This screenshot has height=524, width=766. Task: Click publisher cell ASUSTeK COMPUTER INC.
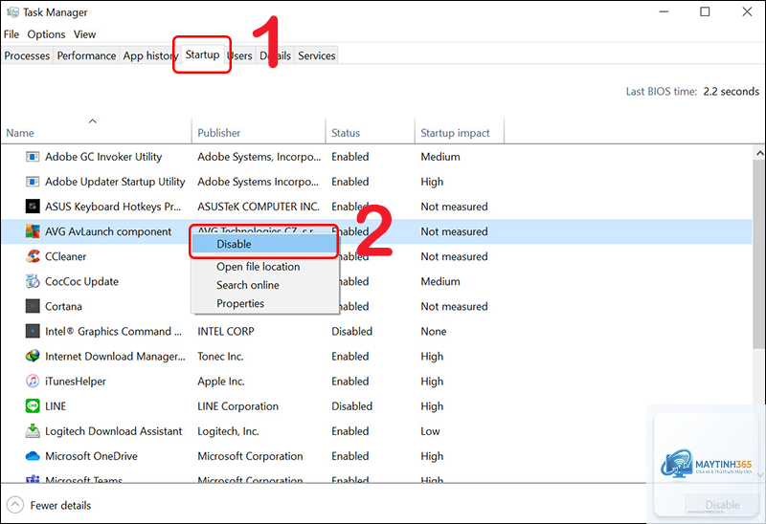coord(259,207)
